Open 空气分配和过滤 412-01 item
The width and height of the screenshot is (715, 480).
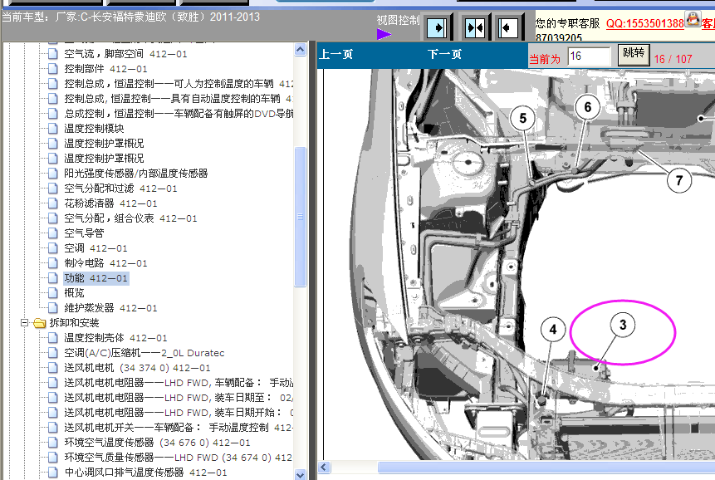[x=120, y=189]
